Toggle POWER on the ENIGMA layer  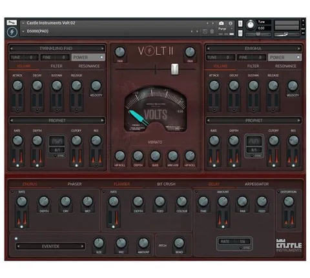[x=285, y=57]
